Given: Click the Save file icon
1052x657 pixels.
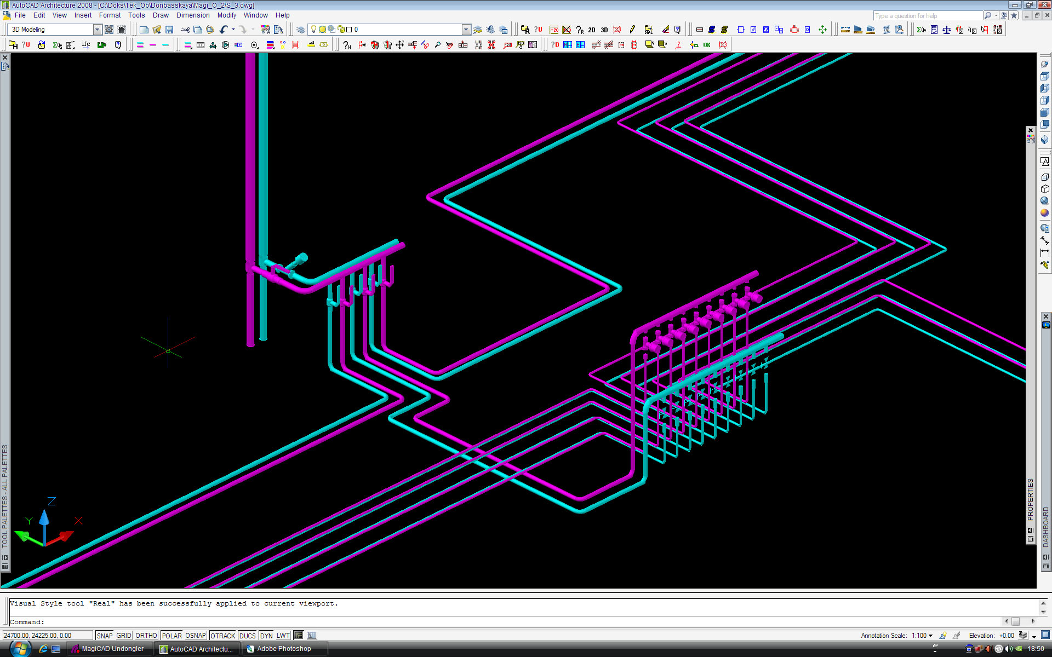Looking at the screenshot, I should (x=169, y=30).
